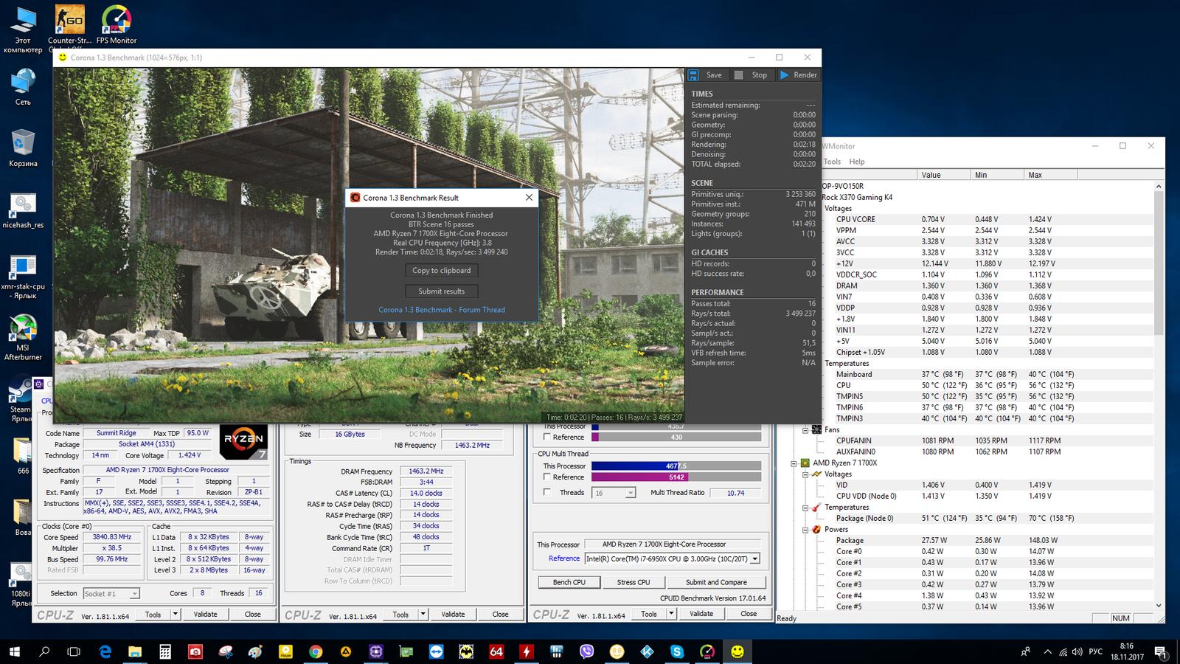The width and height of the screenshot is (1180, 664).
Task: Start rendering with the Render play icon
Action: pos(785,75)
